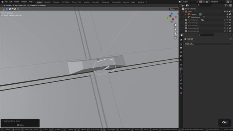Enable Main Building 3 collection checkbox
The width and height of the screenshot is (233, 131).
(225, 25)
